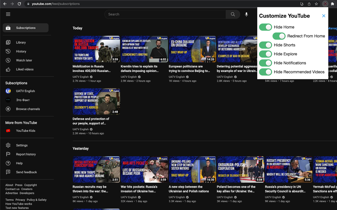Open the Watch later playlist

24,60
